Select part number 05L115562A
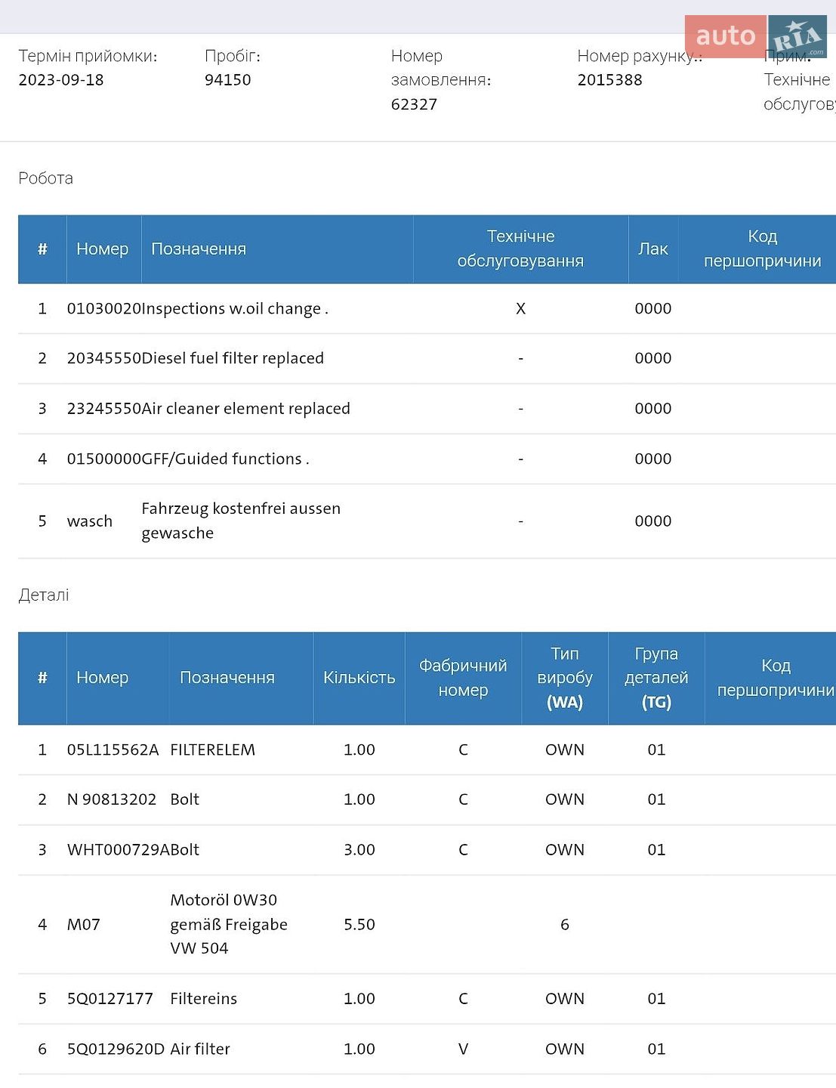This screenshot has height=1088, width=836. pos(113,750)
